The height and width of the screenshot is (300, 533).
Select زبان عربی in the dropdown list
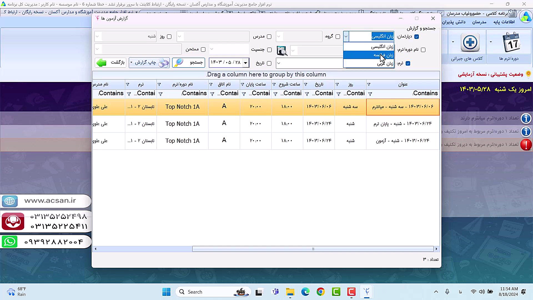pyautogui.click(x=369, y=63)
